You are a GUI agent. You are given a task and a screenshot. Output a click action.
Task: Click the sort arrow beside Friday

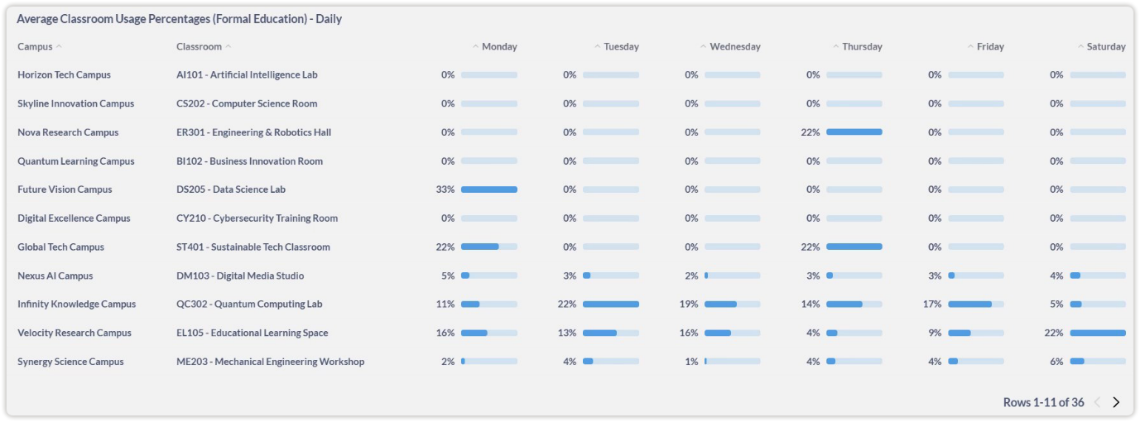[971, 47]
